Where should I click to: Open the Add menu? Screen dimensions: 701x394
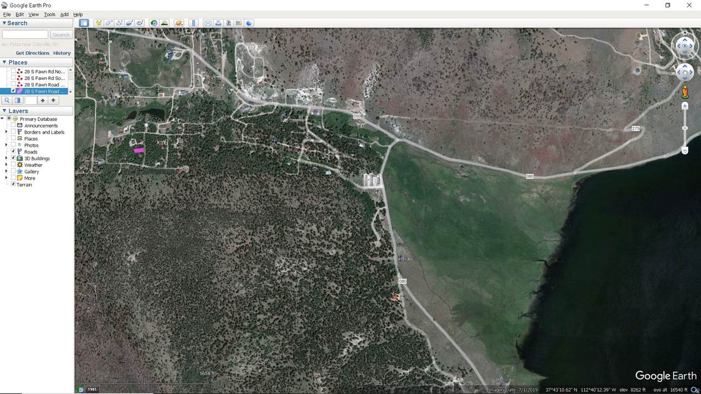click(x=64, y=14)
